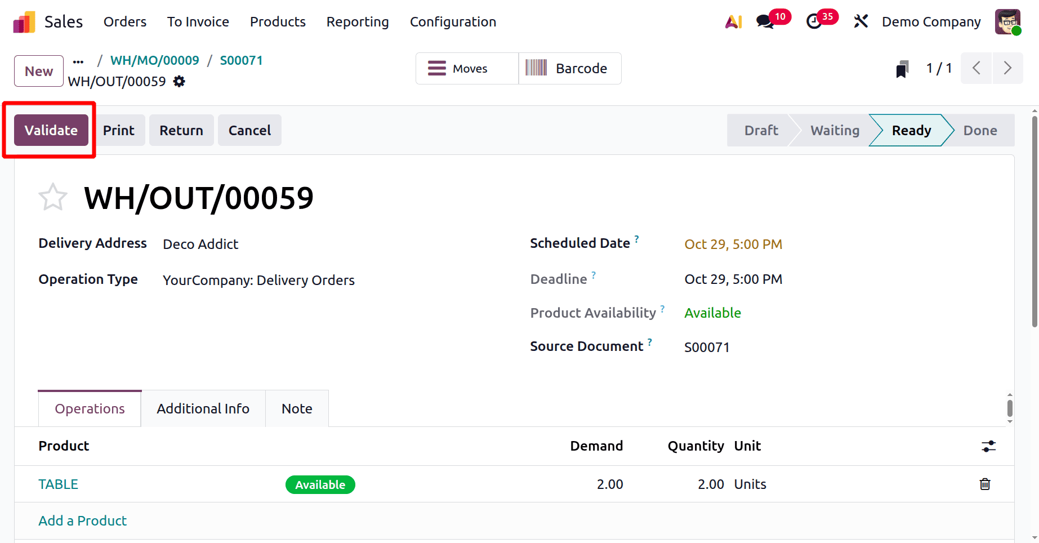
Task: Click the Sales app icon
Action: pos(23,21)
